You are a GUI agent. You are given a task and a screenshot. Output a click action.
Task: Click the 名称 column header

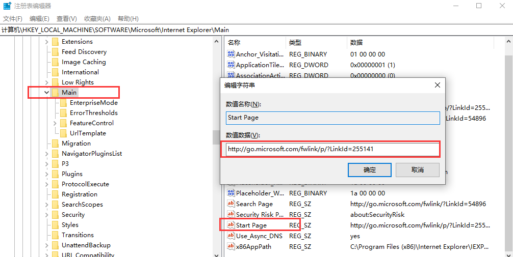tap(255, 42)
